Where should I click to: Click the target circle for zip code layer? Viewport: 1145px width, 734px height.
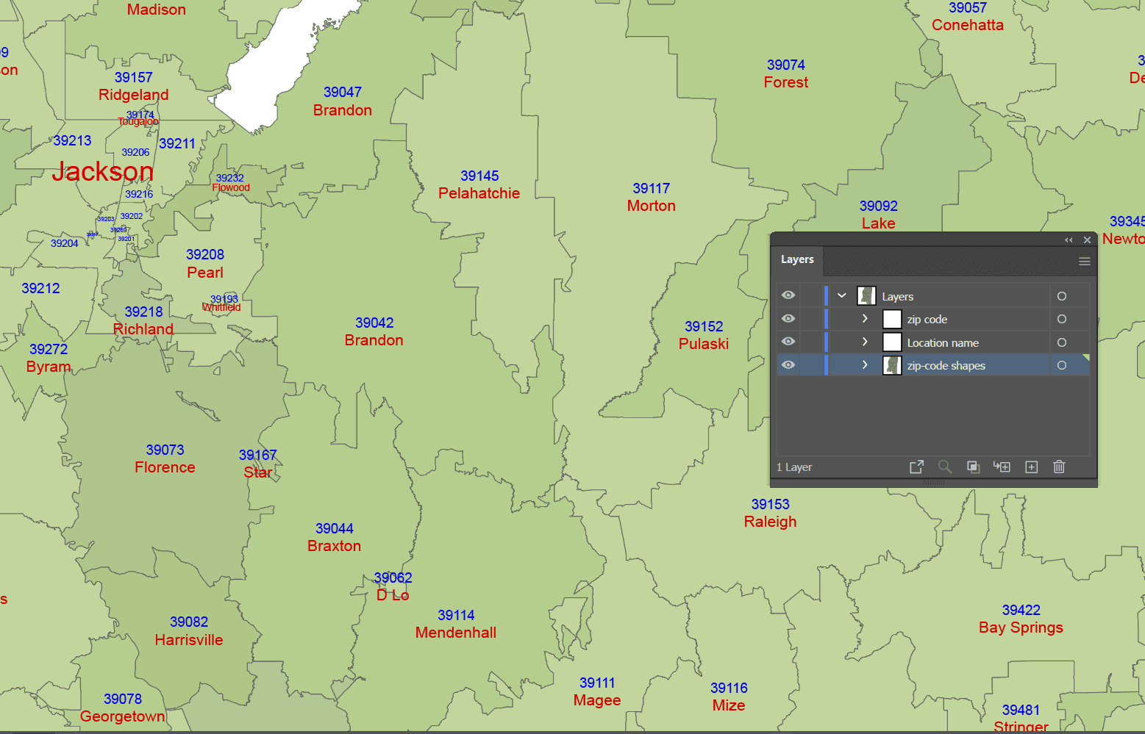1062,319
